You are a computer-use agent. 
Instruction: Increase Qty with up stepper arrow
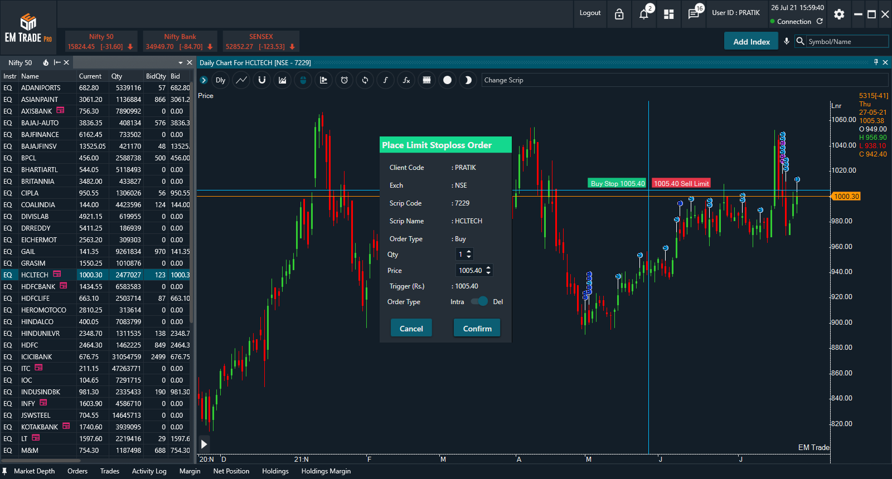[x=469, y=251]
